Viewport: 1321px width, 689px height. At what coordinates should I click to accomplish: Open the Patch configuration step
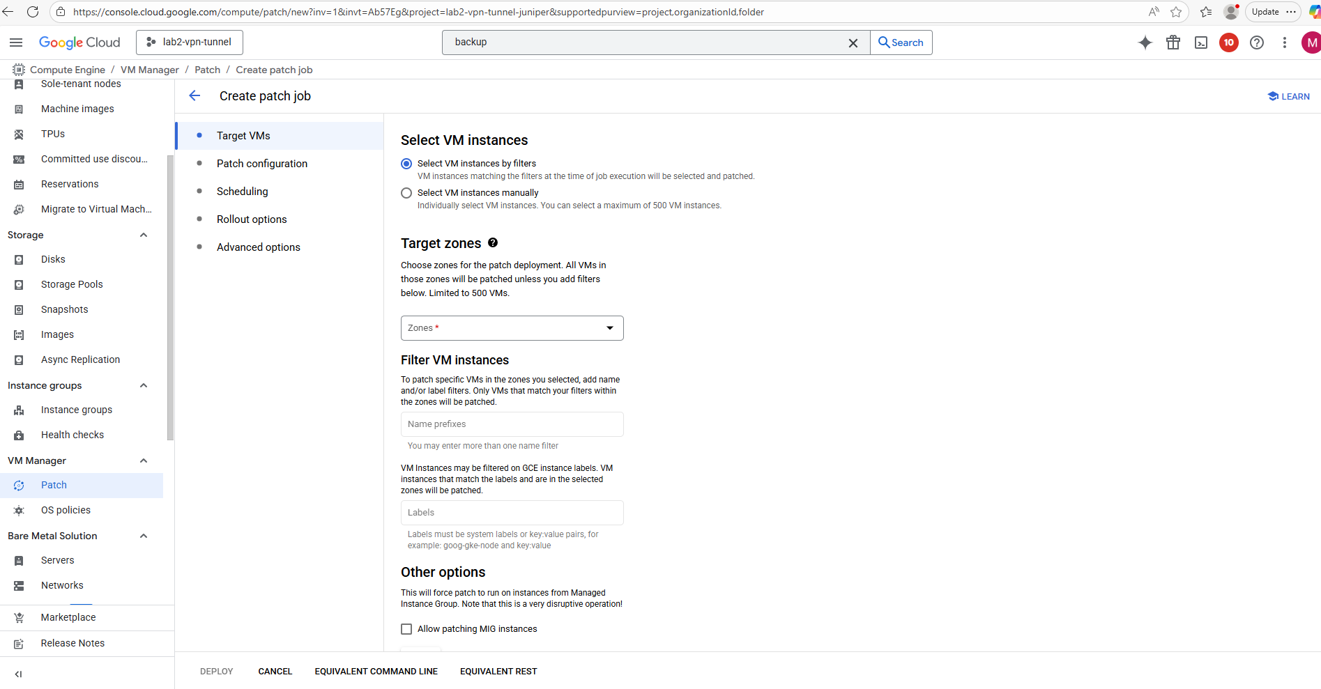tap(280, 164)
